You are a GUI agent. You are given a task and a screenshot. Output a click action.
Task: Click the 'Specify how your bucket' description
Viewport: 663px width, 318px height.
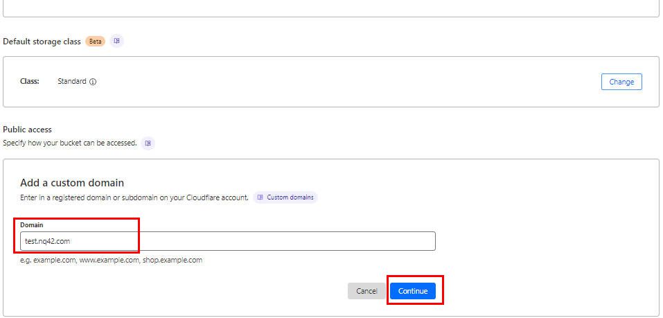(x=70, y=143)
